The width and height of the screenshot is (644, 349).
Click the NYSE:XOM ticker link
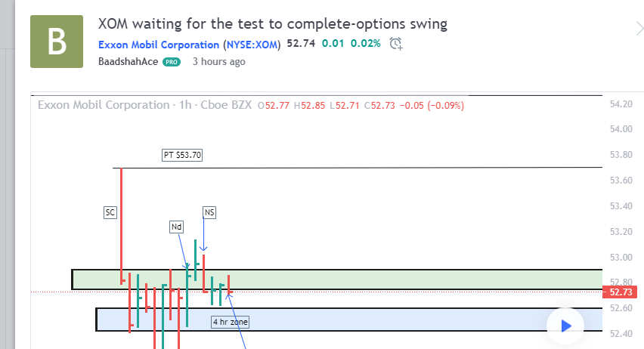pos(252,44)
